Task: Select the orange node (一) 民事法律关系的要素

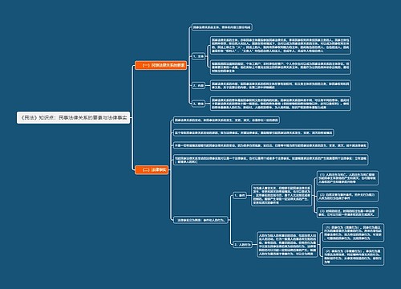Action: tap(160, 65)
